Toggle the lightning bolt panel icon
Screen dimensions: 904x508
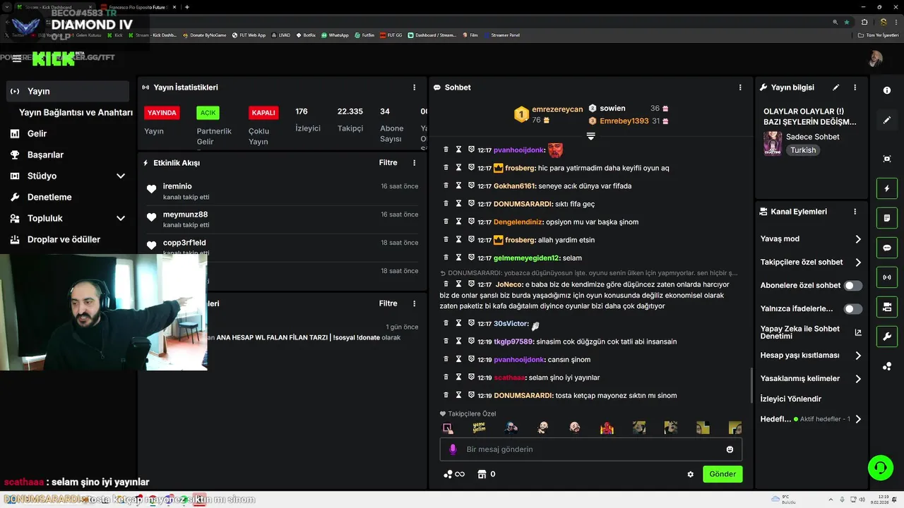(887, 189)
